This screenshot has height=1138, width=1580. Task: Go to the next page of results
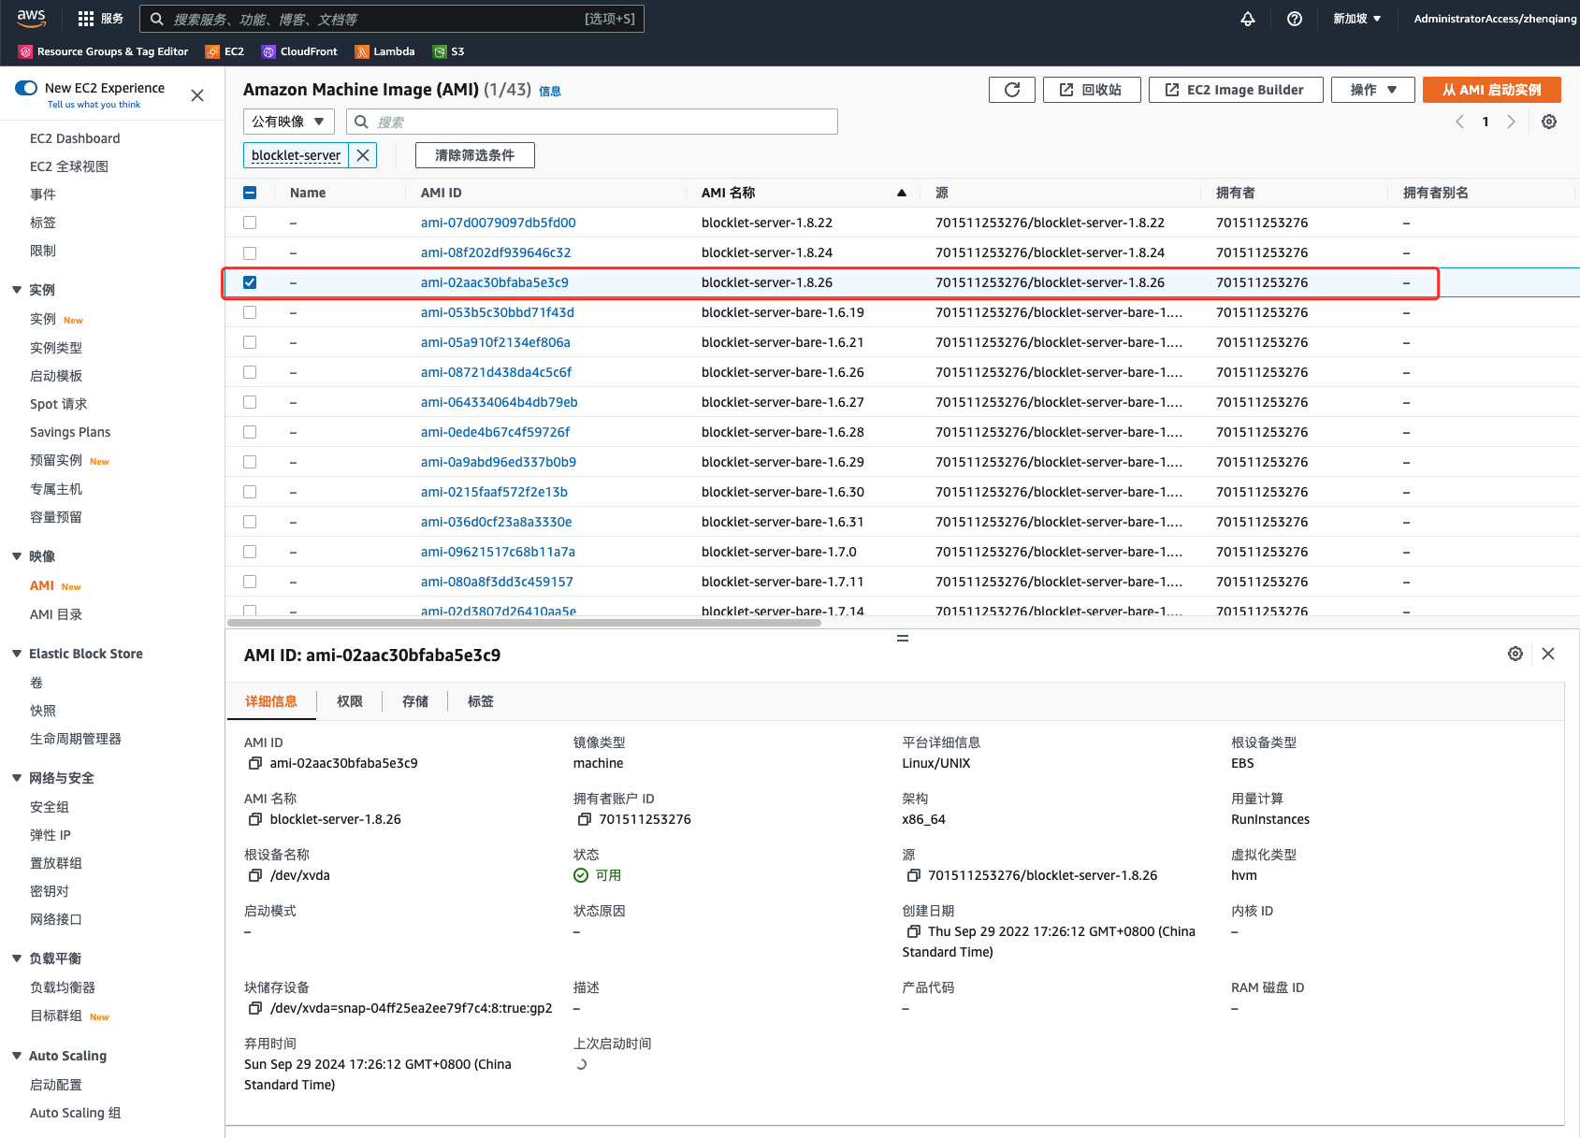coord(1511,122)
